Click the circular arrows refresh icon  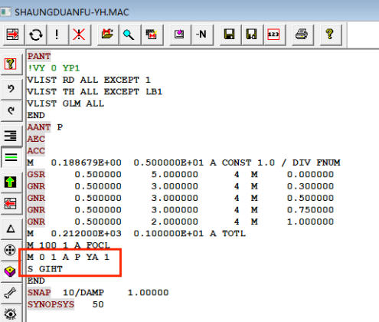pyautogui.click(x=35, y=34)
